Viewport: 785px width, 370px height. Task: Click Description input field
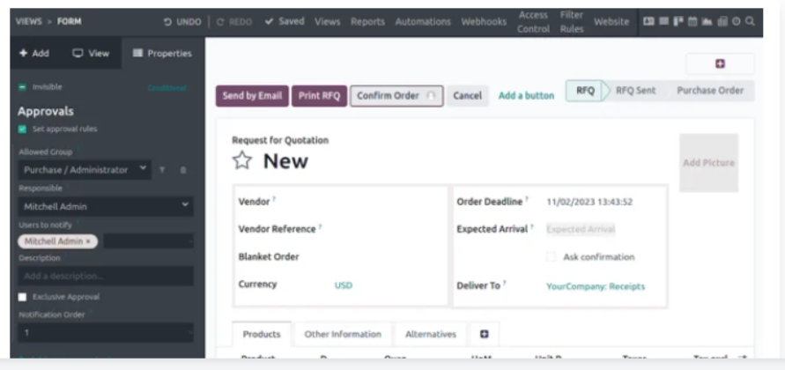[106, 276]
